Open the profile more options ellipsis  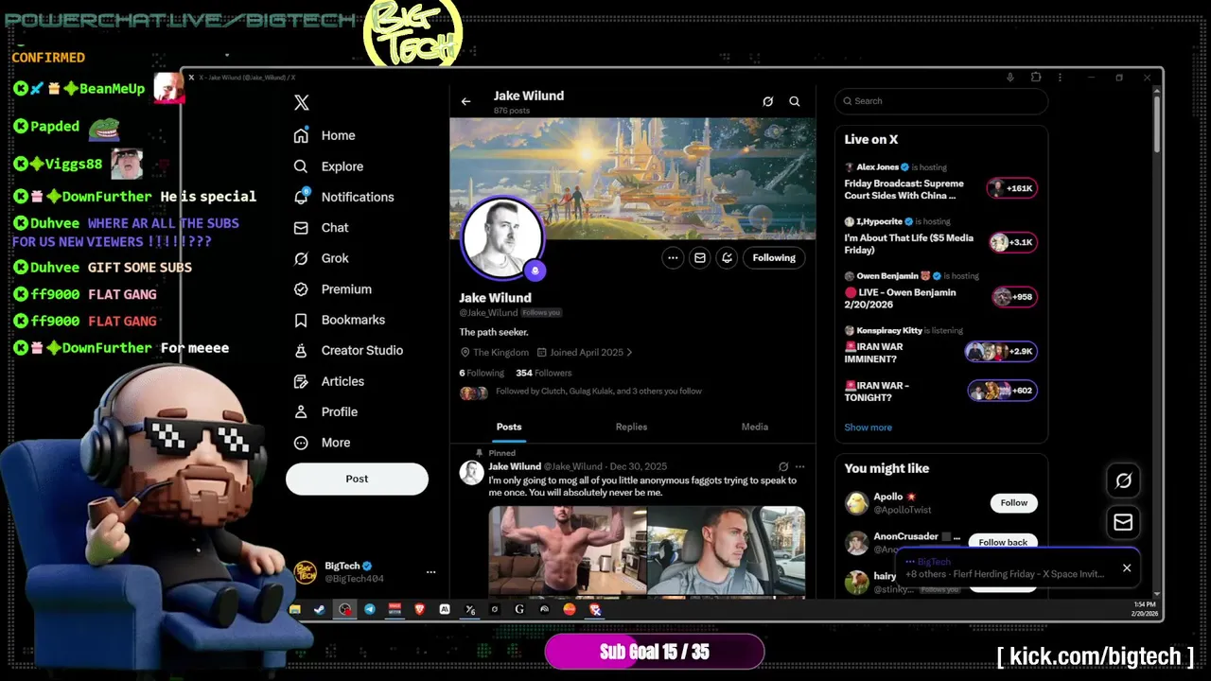tap(673, 257)
